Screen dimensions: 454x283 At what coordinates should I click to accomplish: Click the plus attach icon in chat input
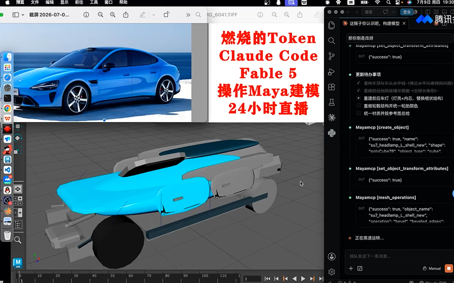351,269
